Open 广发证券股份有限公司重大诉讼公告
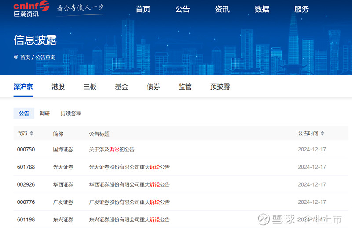Viewport: 352px width, 230px height. coord(129,202)
